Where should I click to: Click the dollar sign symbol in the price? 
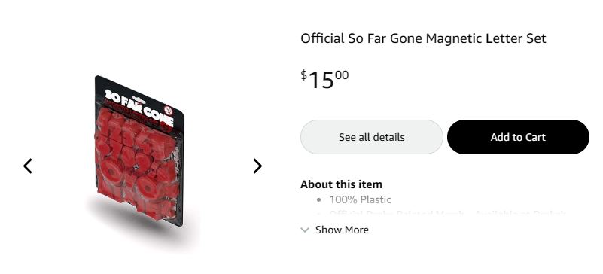coord(304,75)
